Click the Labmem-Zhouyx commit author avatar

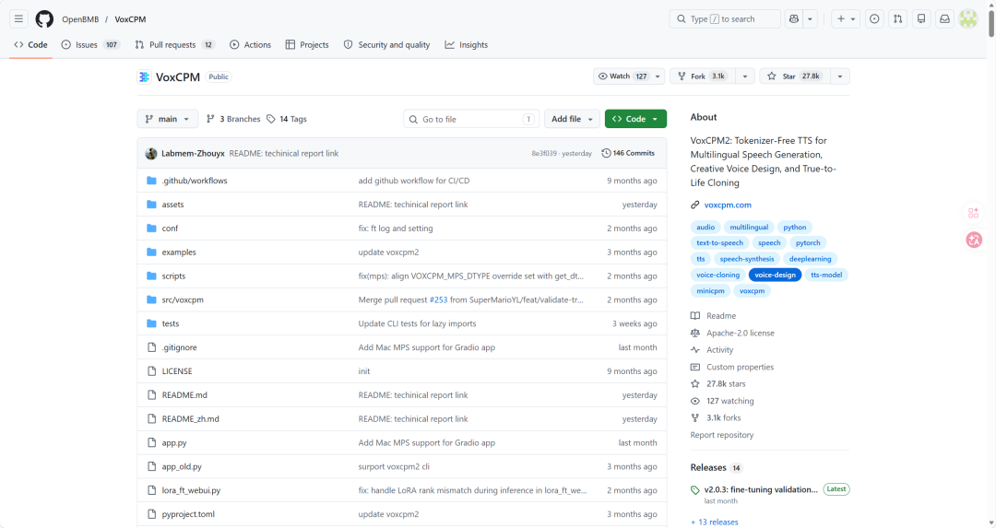pos(151,154)
